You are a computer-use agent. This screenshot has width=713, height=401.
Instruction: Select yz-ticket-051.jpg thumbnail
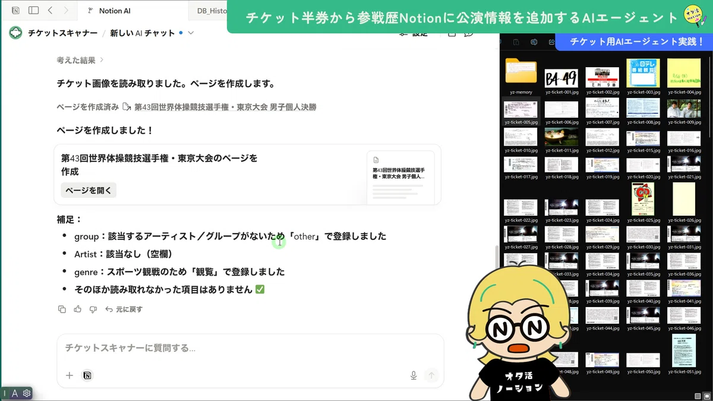[684, 351]
